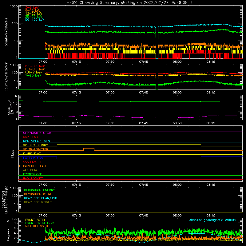Select the BAD_PACKETS flag label
Image resolution: width=246 pixels, height=246 pixels.
pos(34,178)
